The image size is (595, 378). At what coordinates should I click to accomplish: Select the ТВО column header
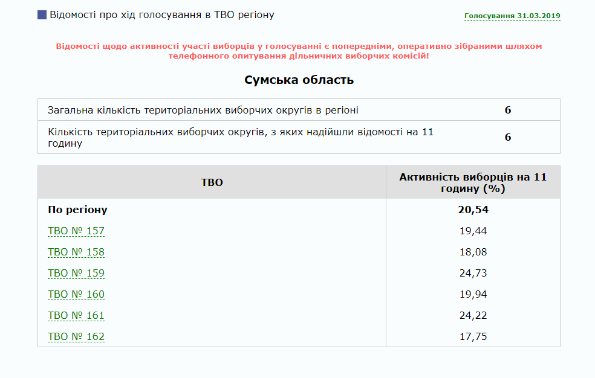pyautogui.click(x=212, y=182)
